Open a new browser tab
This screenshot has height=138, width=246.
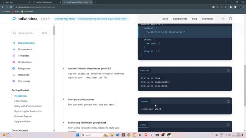tap(96, 2)
